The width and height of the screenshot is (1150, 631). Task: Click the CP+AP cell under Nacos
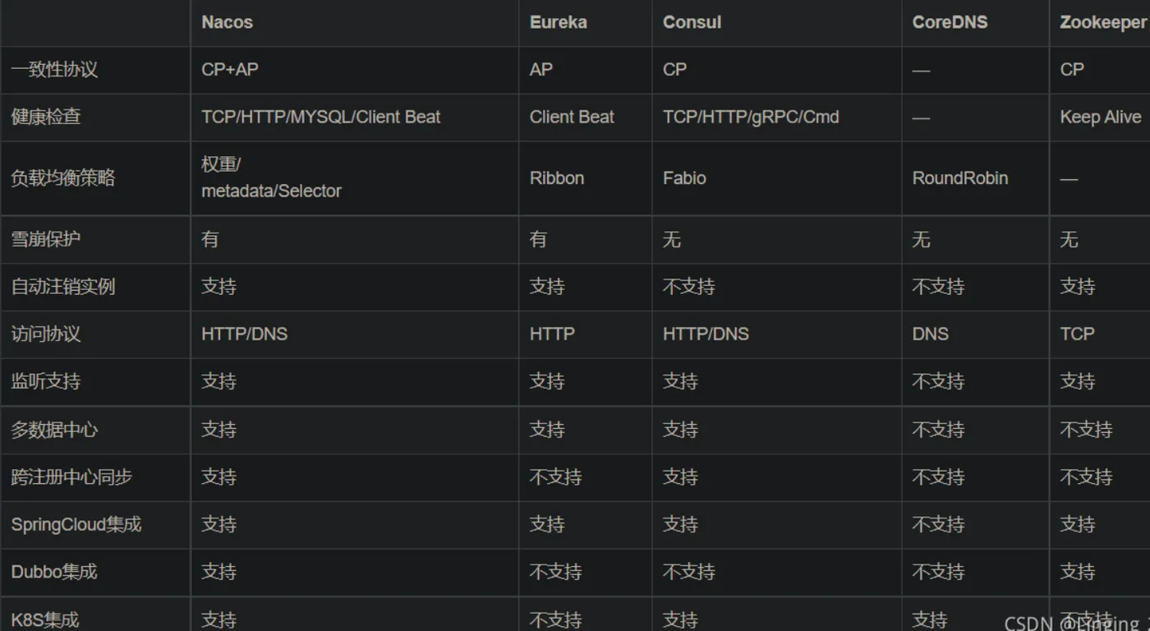coord(229,70)
